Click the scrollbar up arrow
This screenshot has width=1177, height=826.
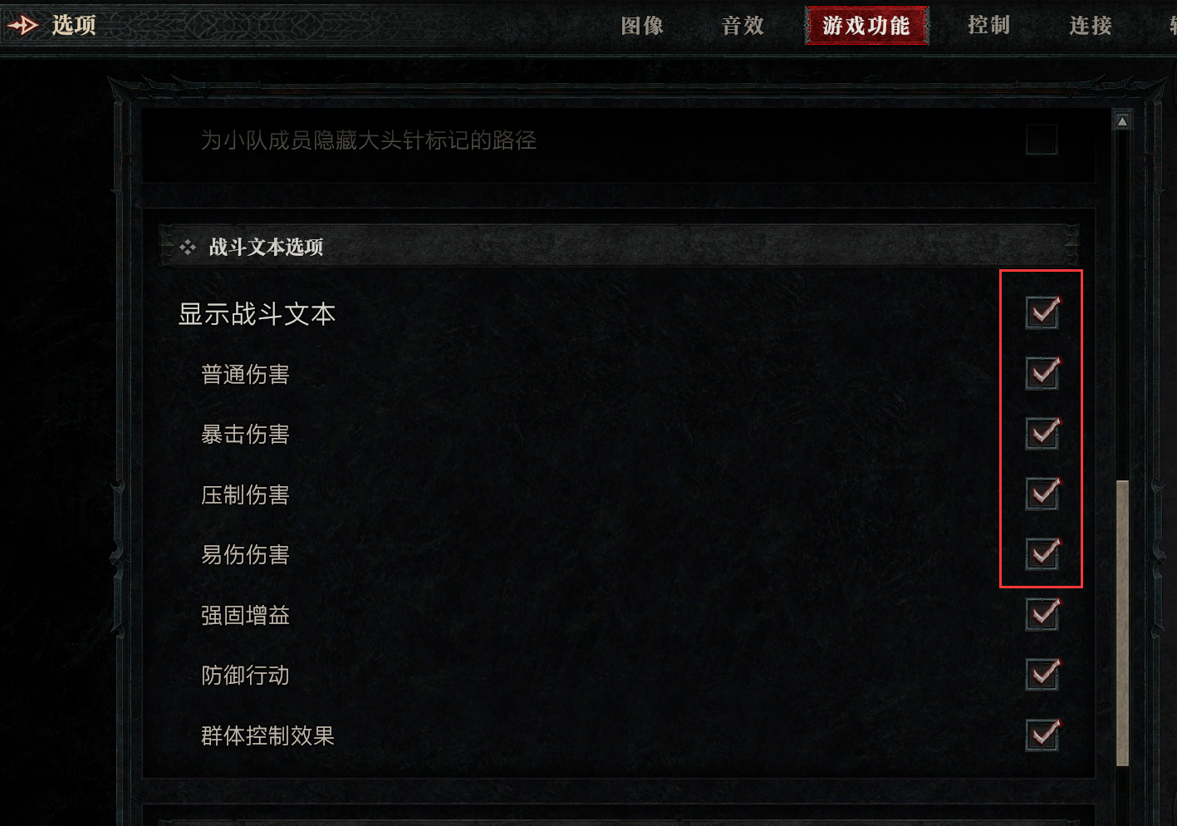tap(1122, 121)
